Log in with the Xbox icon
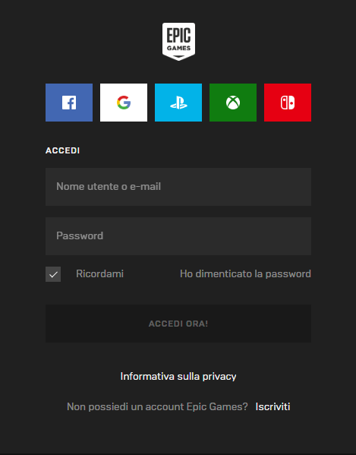This screenshot has height=455, width=356. point(233,103)
